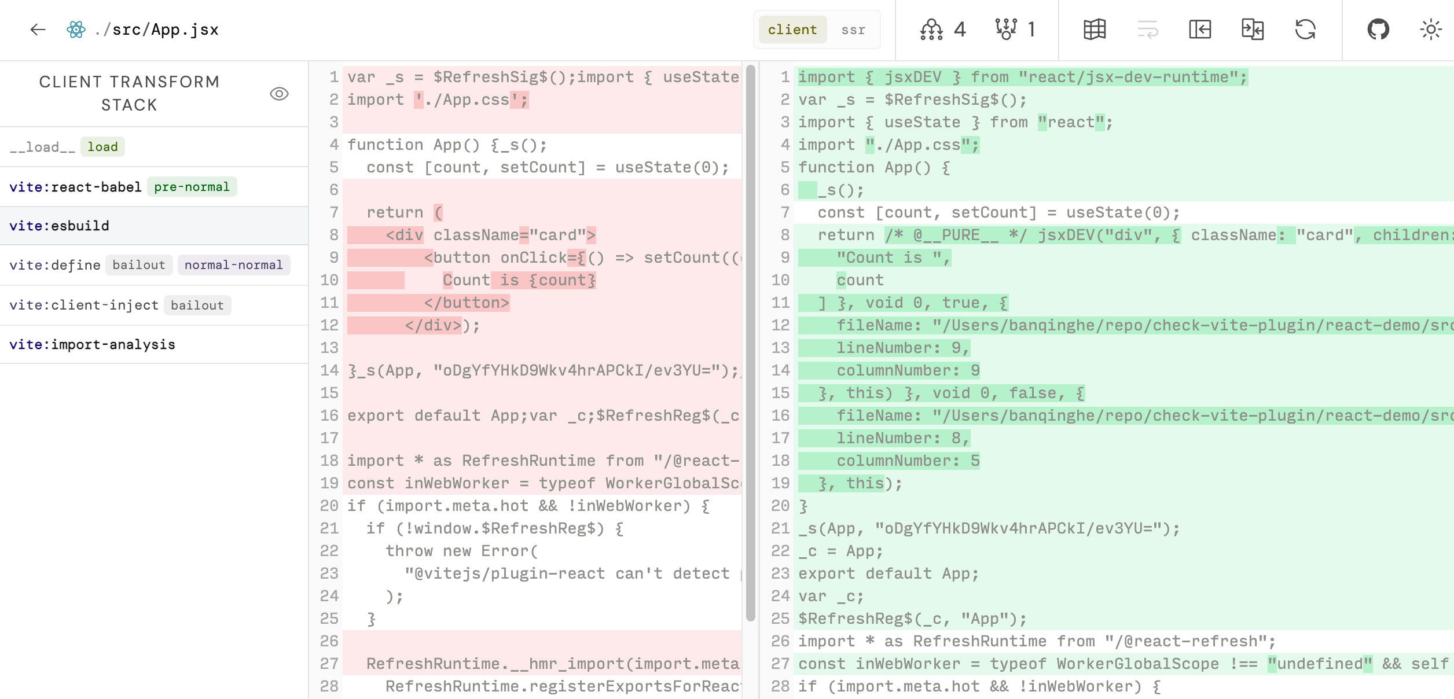
Task: Open the module dependencies graph icon
Action: (931, 30)
